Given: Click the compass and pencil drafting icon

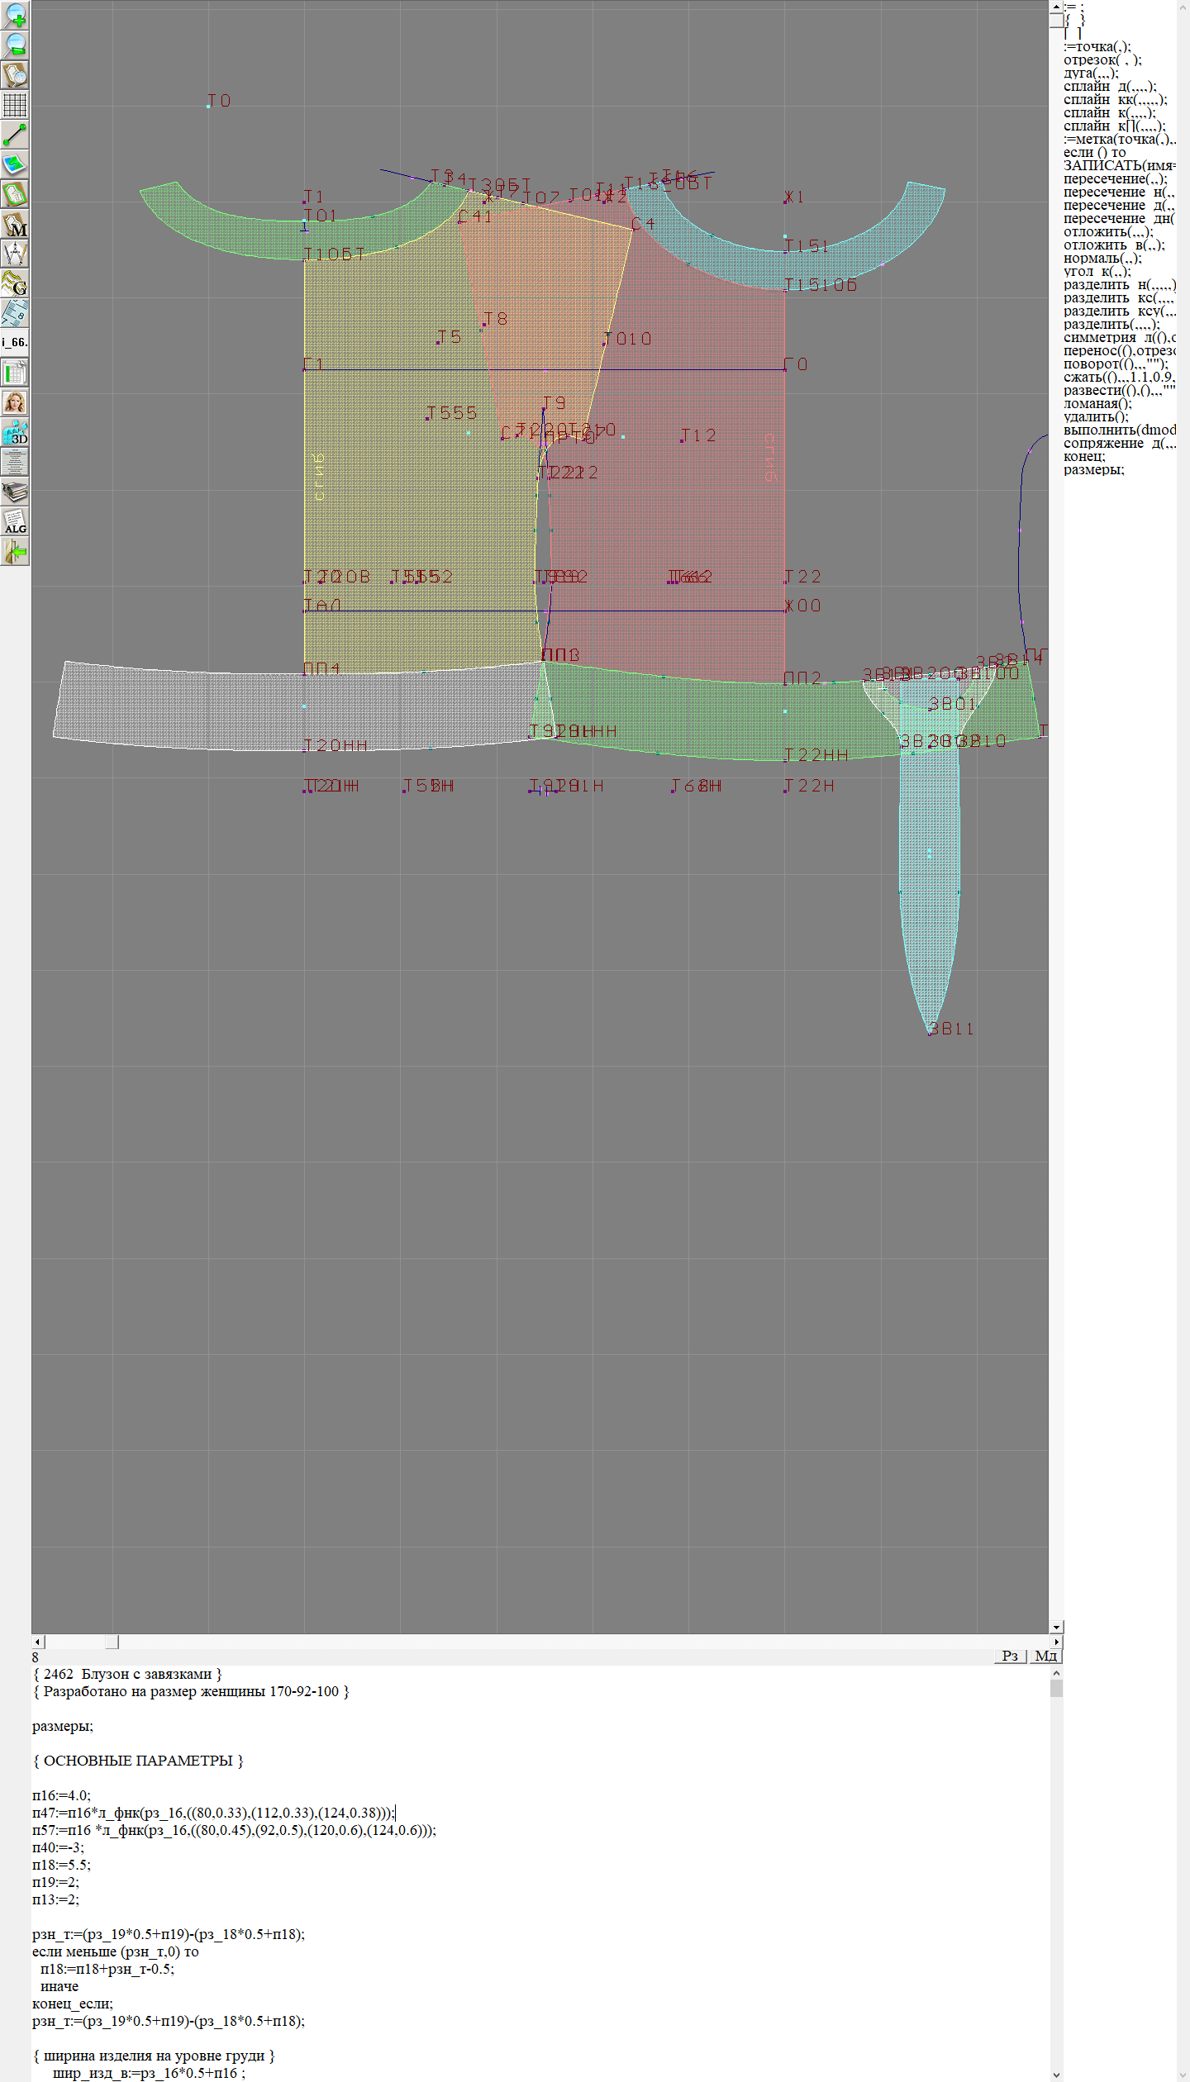Looking at the screenshot, I should (x=15, y=254).
